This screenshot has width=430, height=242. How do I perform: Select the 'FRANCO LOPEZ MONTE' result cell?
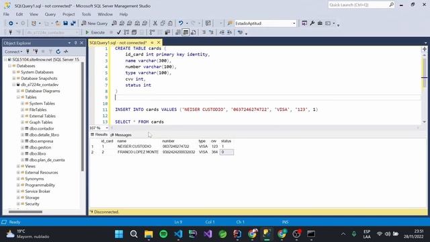(x=138, y=152)
